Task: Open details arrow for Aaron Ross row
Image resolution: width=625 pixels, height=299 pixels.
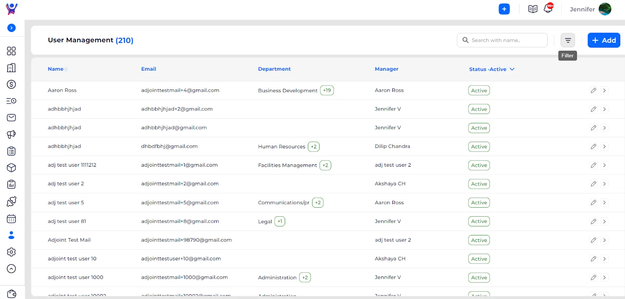Action: [604, 90]
